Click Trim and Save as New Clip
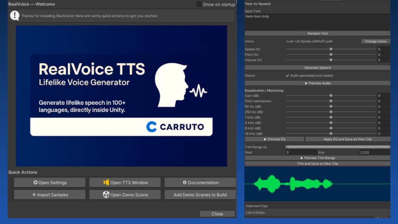 point(317,164)
